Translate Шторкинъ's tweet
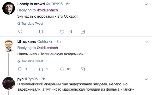 pos(30,61)
